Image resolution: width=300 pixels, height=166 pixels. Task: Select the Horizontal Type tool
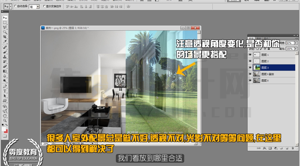tap(5, 91)
